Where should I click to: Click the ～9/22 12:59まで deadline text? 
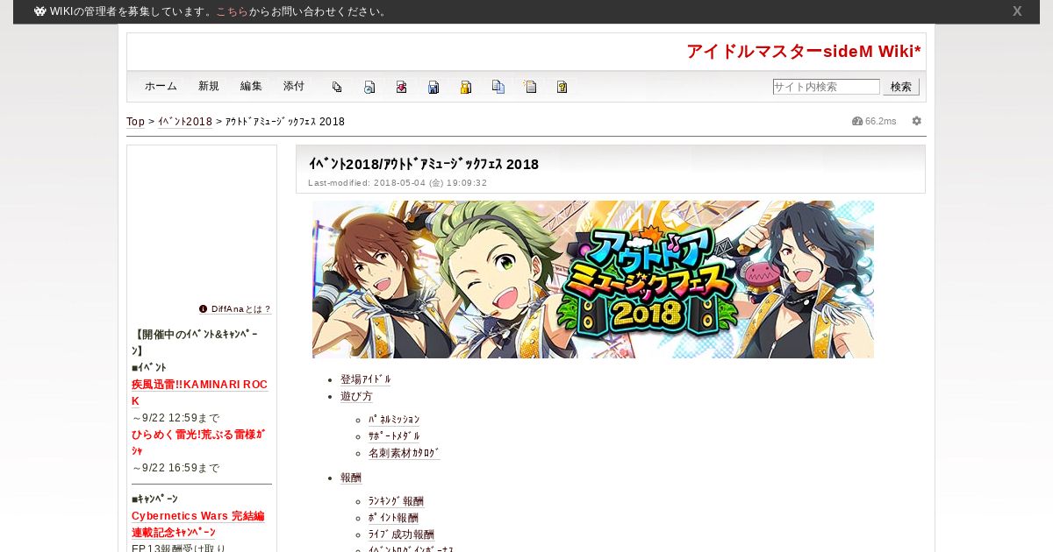(x=175, y=418)
